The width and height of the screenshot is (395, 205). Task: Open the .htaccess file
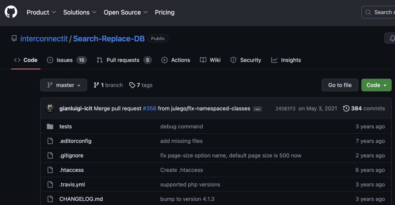coord(71,170)
